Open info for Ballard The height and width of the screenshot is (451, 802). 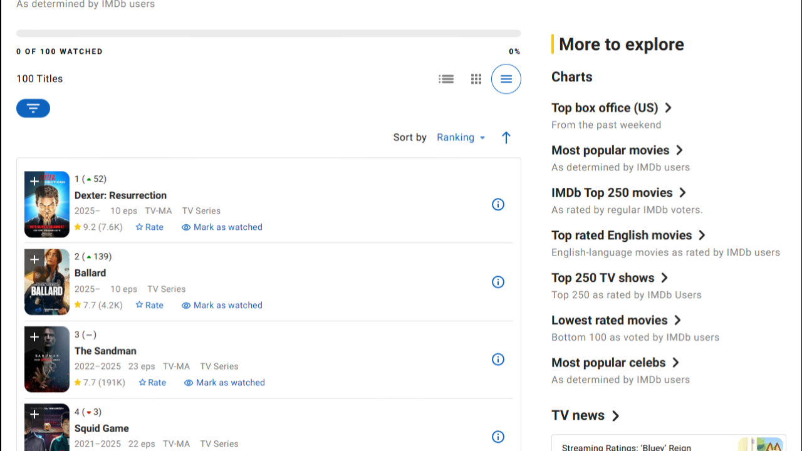[498, 282]
